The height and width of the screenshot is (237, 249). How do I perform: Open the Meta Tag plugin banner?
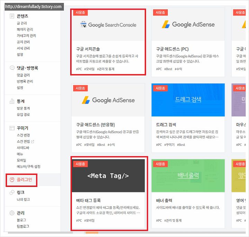point(108,176)
